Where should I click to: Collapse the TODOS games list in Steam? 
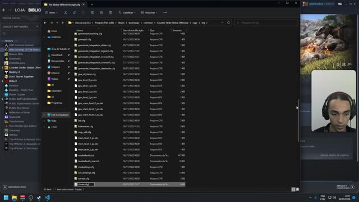[2, 41]
